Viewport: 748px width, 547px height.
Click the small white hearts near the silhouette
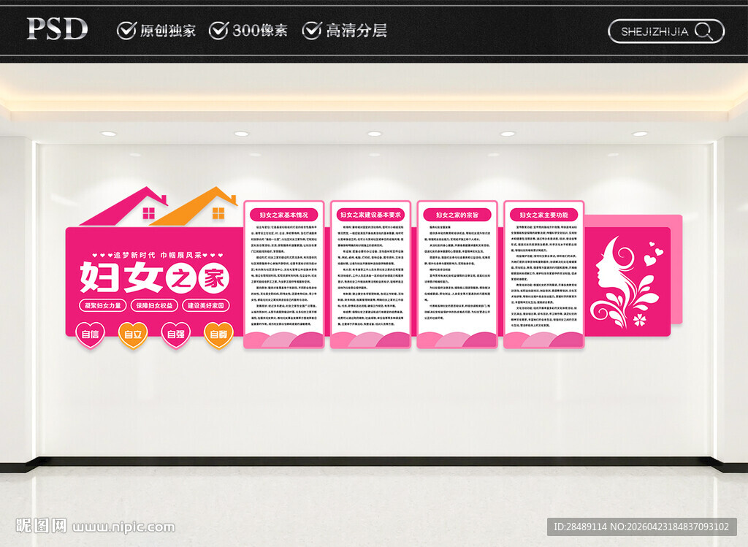(x=654, y=253)
